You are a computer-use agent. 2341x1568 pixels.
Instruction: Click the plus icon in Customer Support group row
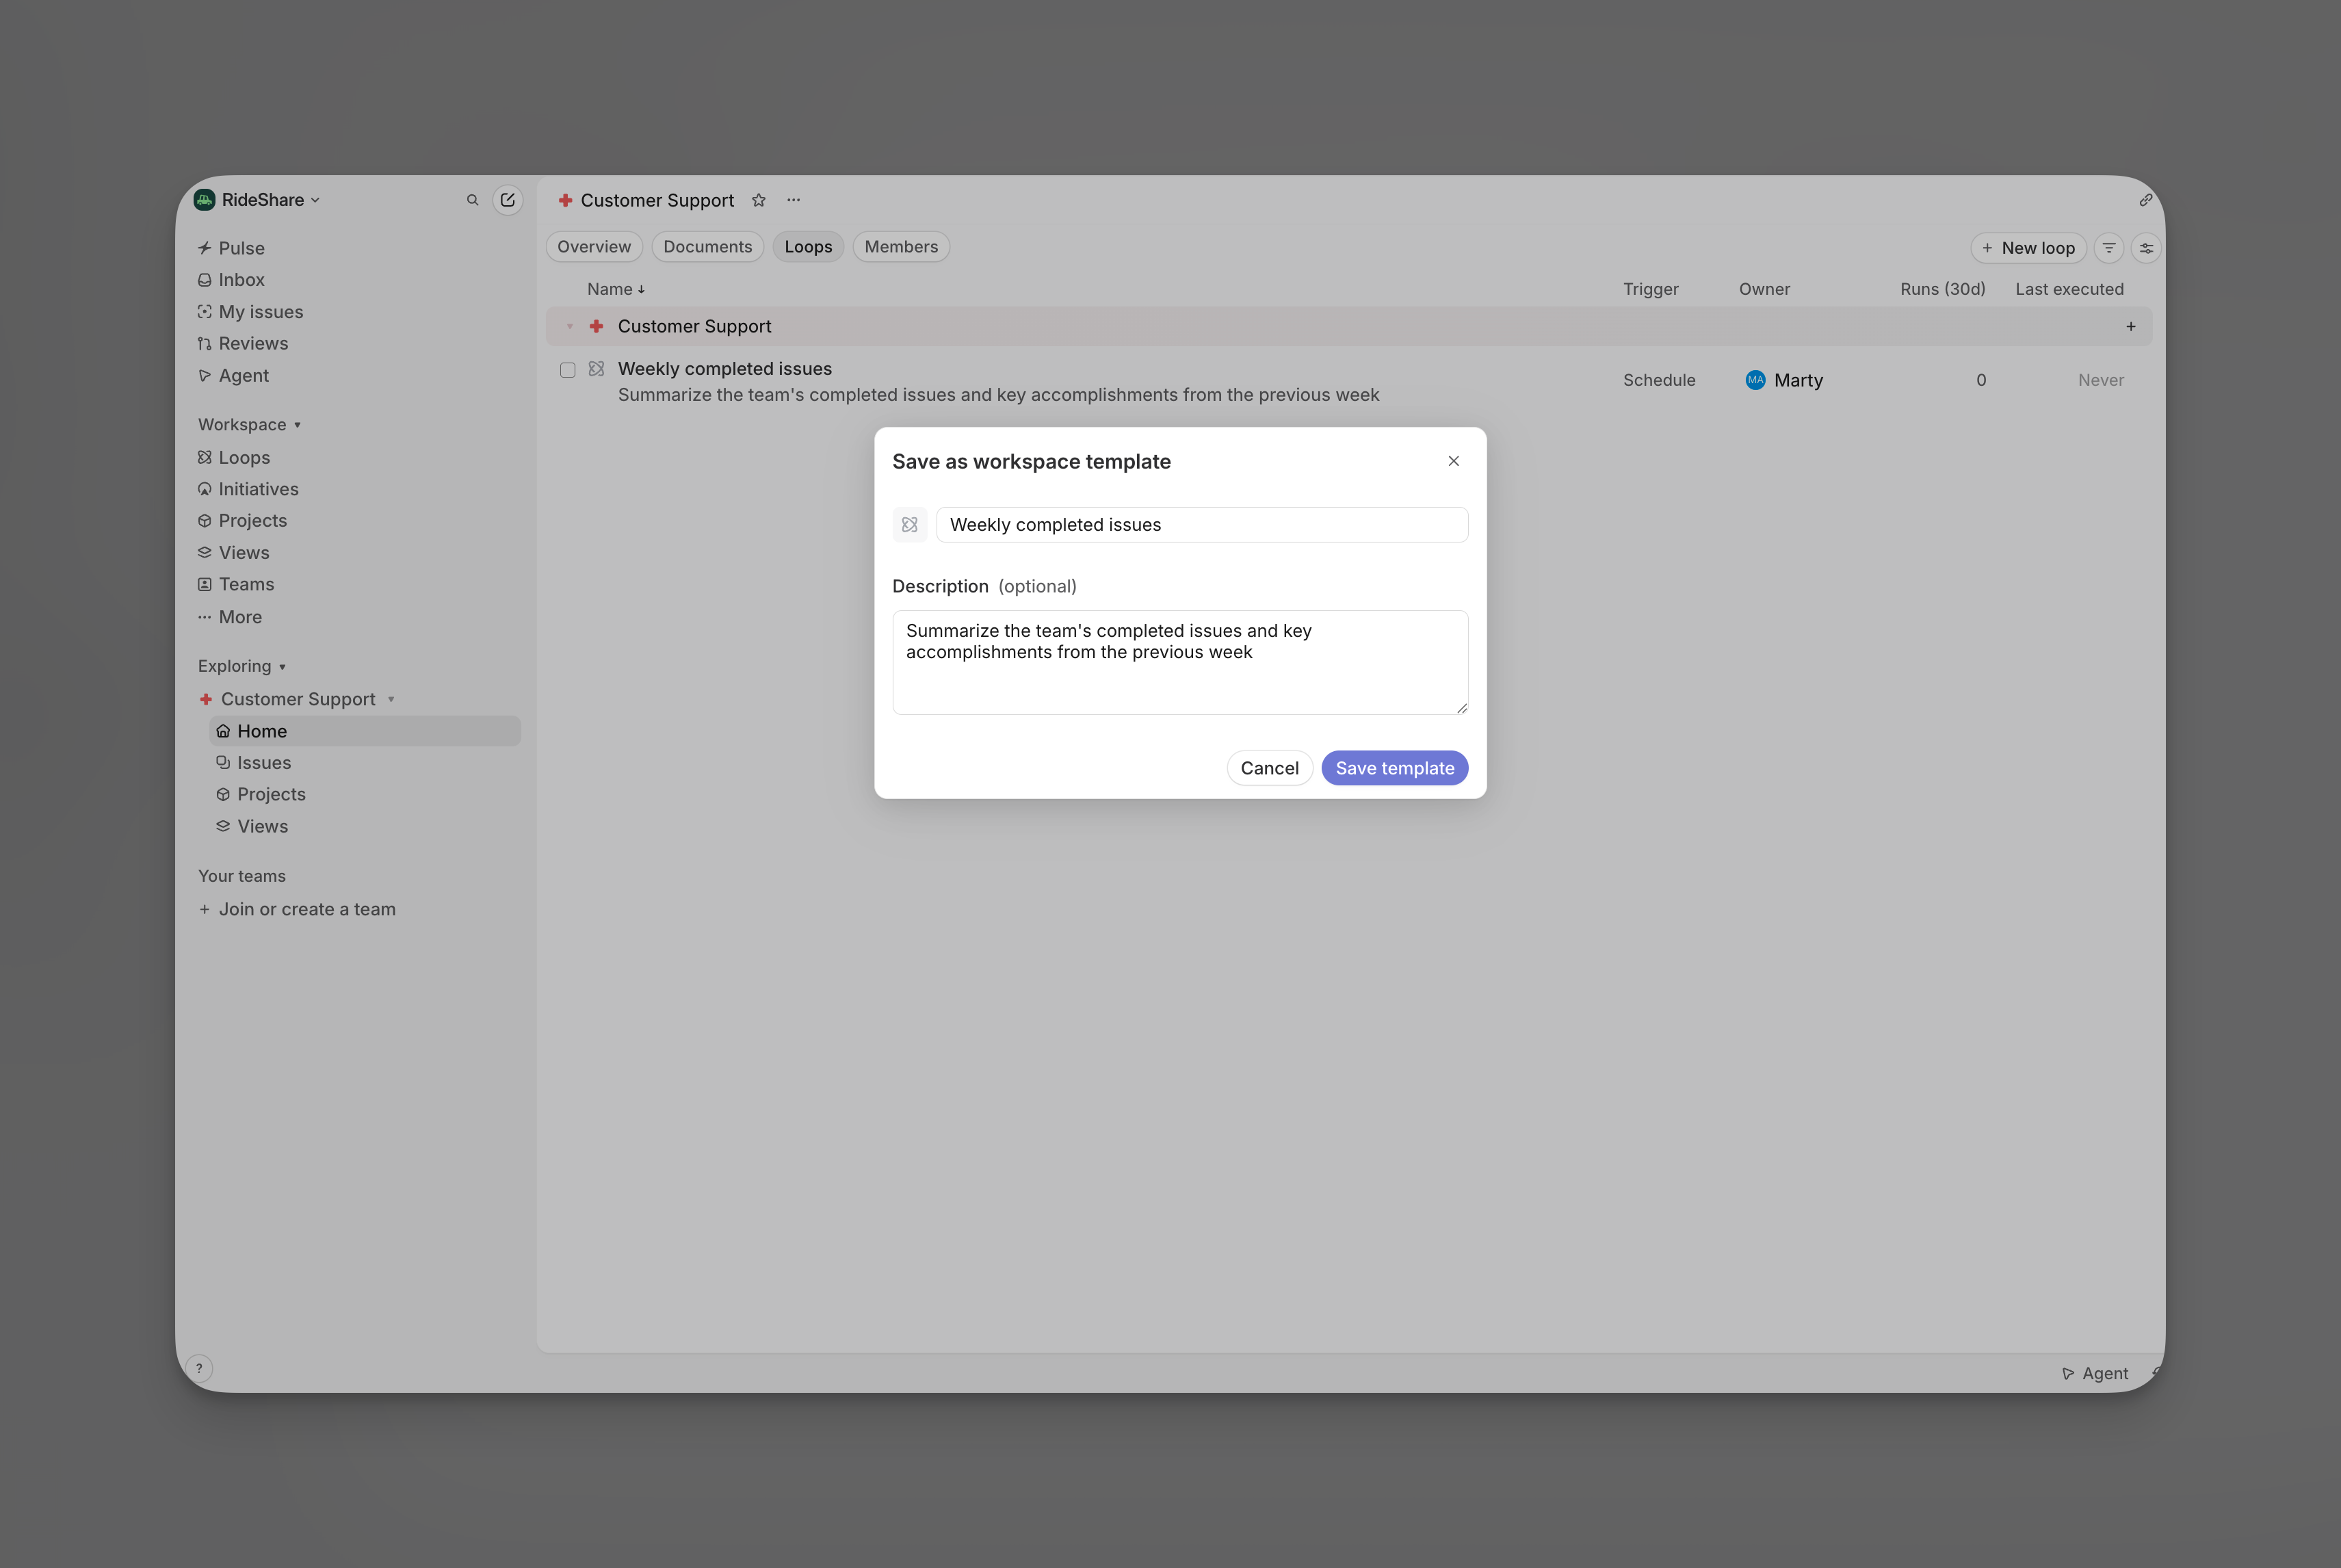coord(2131,327)
